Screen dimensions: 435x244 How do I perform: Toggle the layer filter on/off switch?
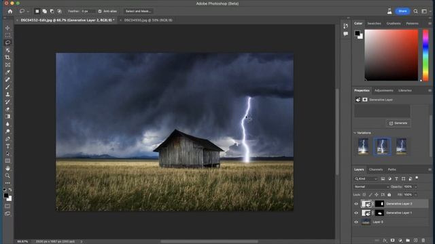[x=417, y=178]
